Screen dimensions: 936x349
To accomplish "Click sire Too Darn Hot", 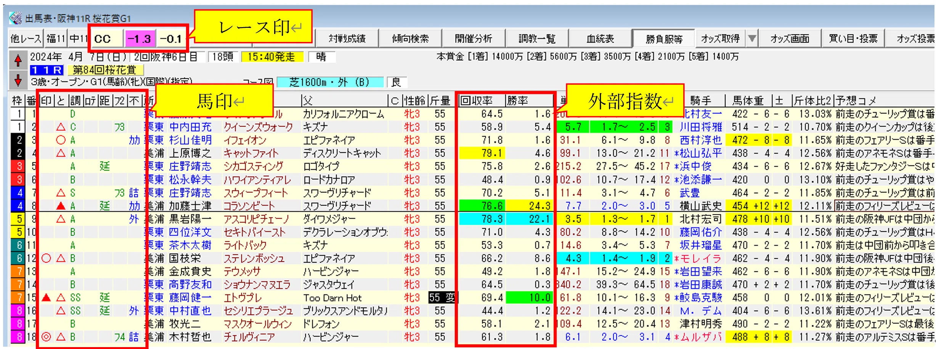I will click(332, 298).
